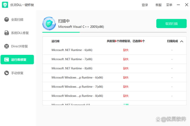Select Microsoft .NET Runtime - 7(x86) row

[115, 59]
